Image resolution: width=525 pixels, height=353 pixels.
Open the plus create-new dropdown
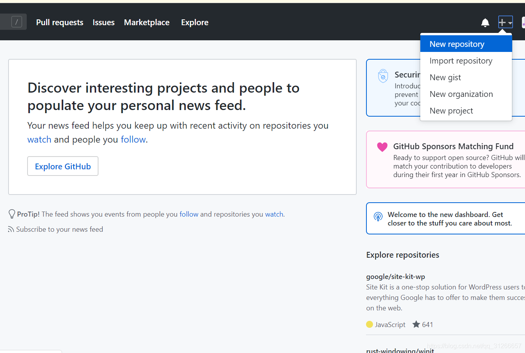pyautogui.click(x=505, y=22)
